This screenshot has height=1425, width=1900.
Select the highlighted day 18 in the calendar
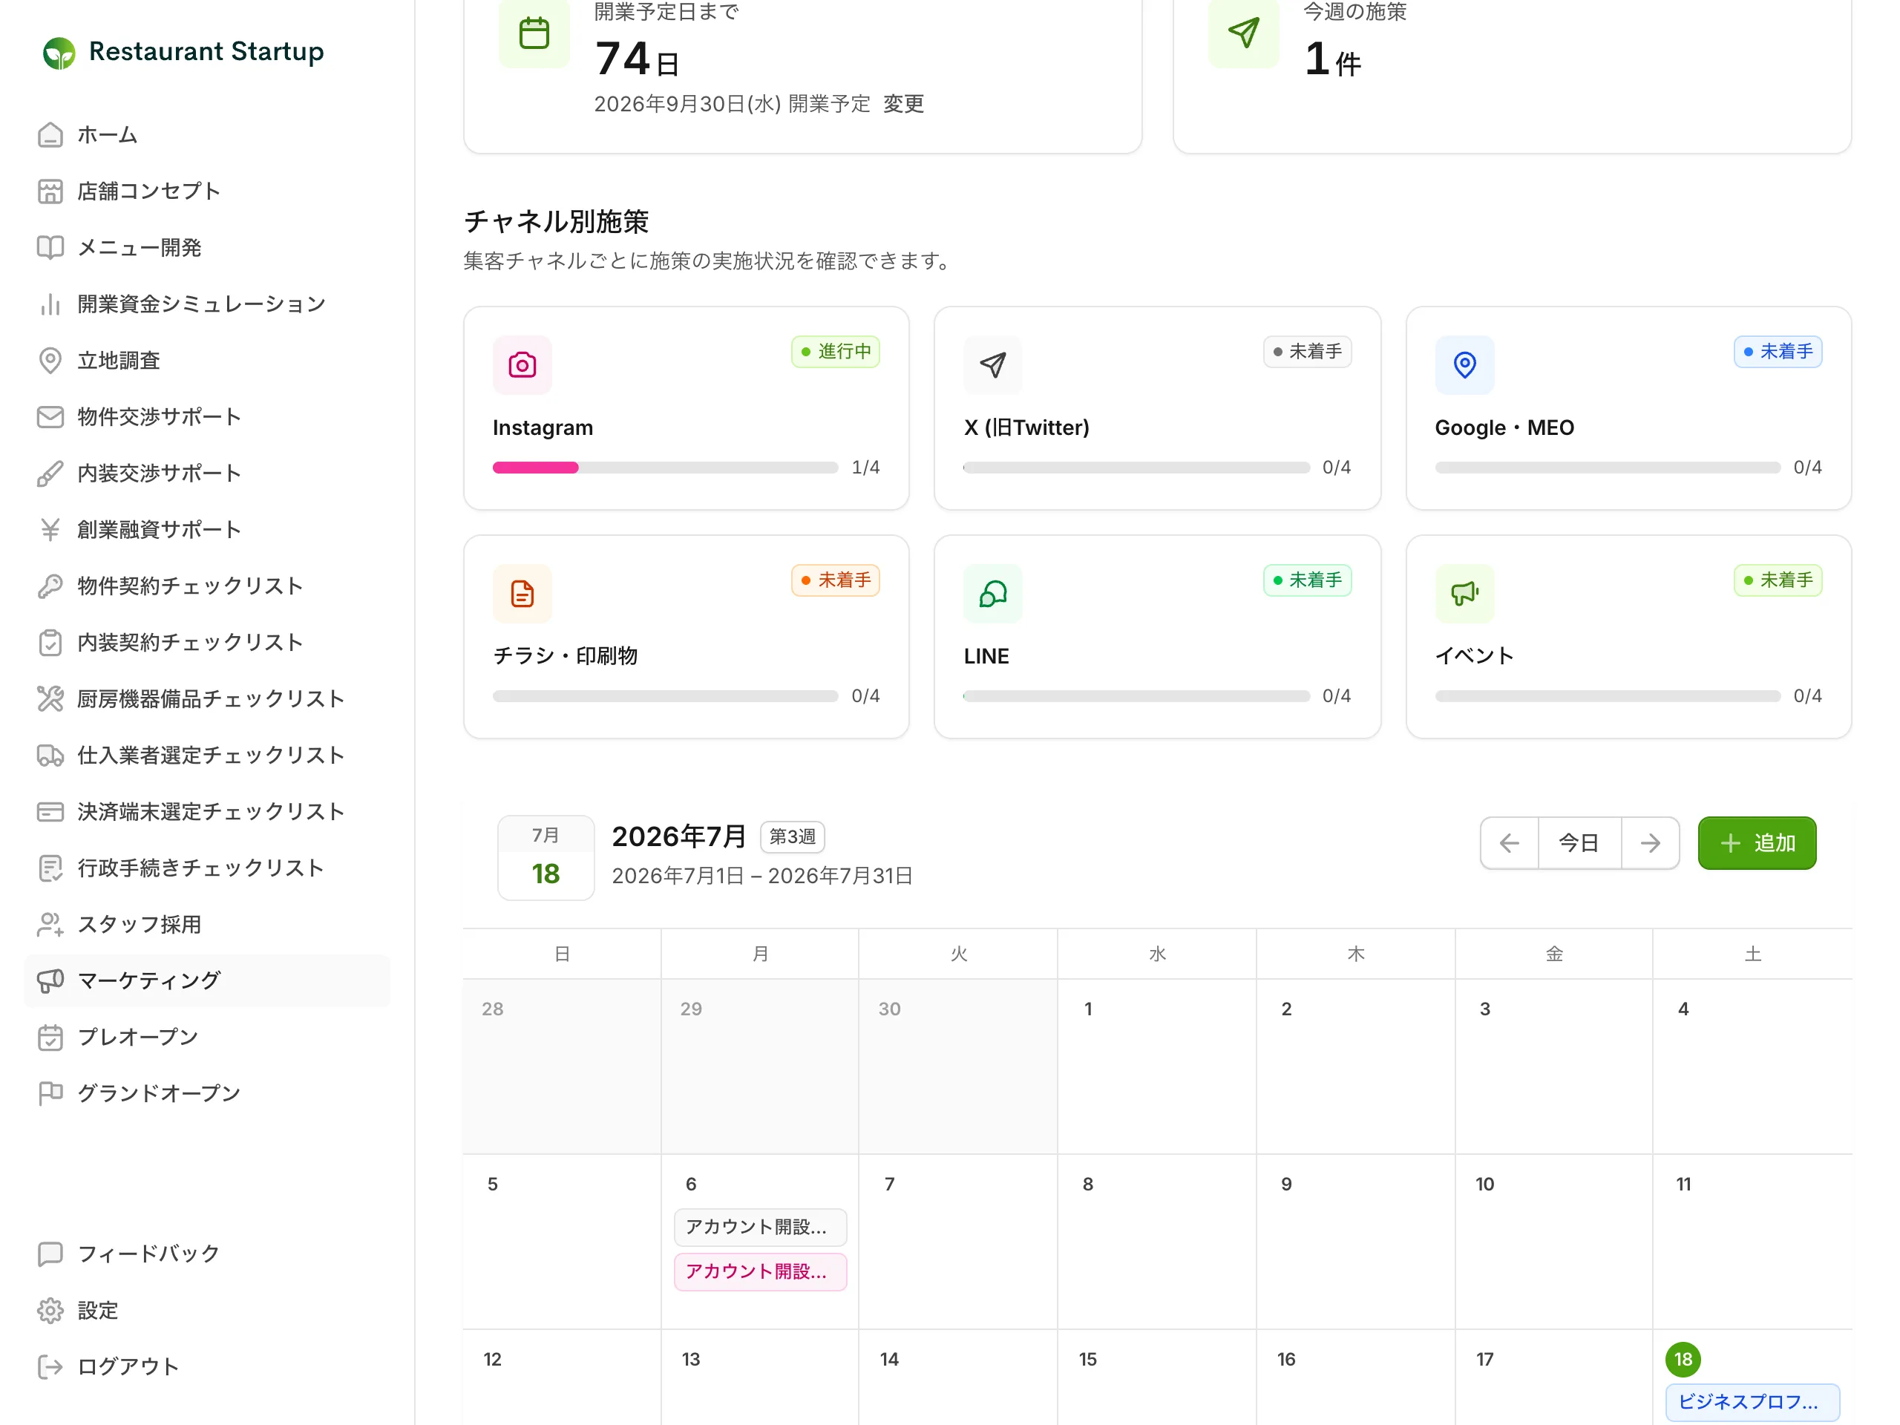(1682, 1360)
